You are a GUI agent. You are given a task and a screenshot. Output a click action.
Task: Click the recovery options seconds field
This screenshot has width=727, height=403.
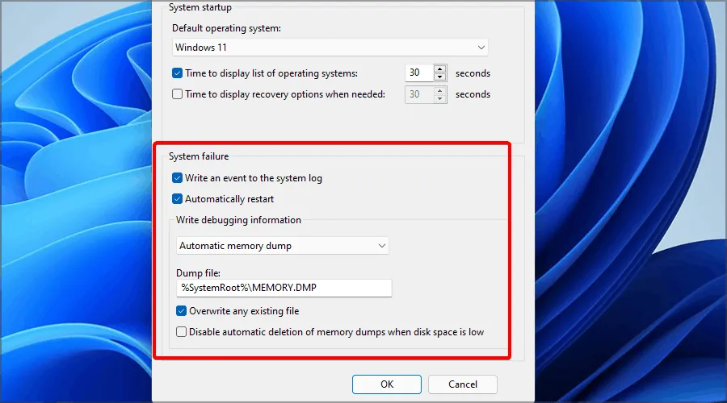coord(418,94)
